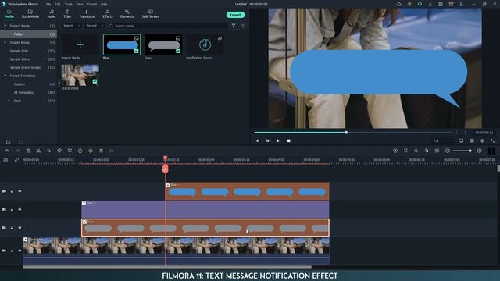This screenshot has height=281, width=500.
Task: Toggle visibility of the stock video track
Action: (x=20, y=251)
